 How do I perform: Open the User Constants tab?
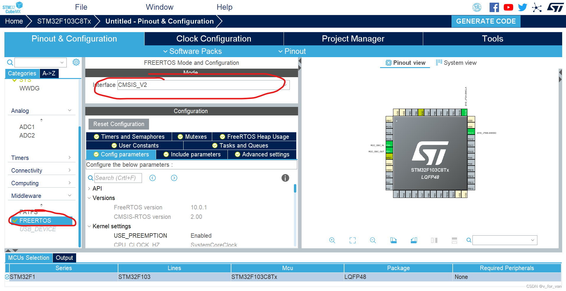[135, 145]
